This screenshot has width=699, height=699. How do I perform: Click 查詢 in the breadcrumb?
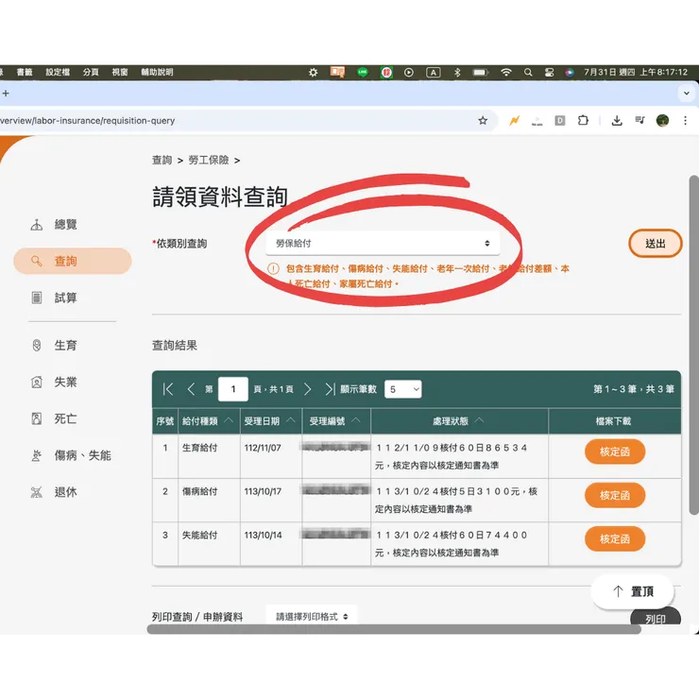point(162,160)
